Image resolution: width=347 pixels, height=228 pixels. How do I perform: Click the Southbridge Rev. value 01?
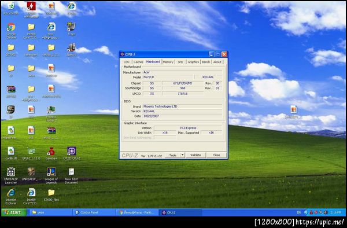pyautogui.click(x=217, y=88)
